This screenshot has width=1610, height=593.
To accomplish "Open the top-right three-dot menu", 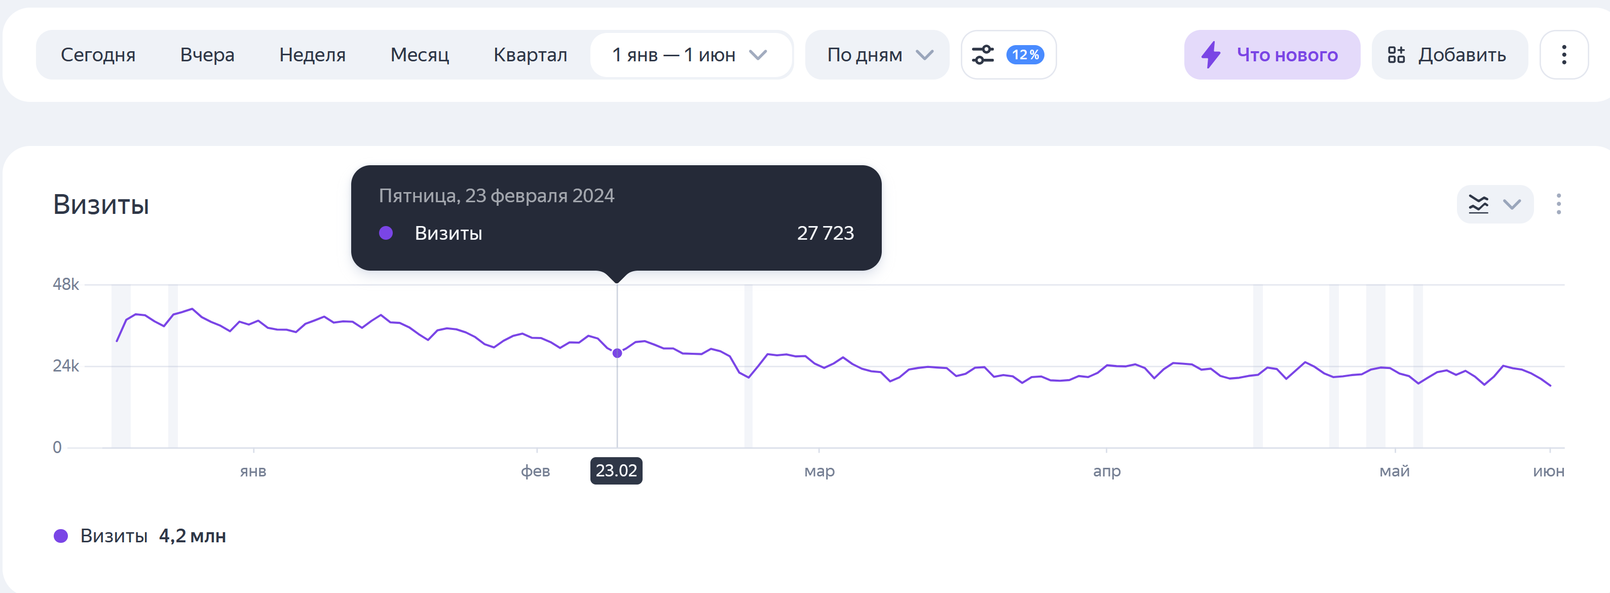I will pyautogui.click(x=1563, y=55).
